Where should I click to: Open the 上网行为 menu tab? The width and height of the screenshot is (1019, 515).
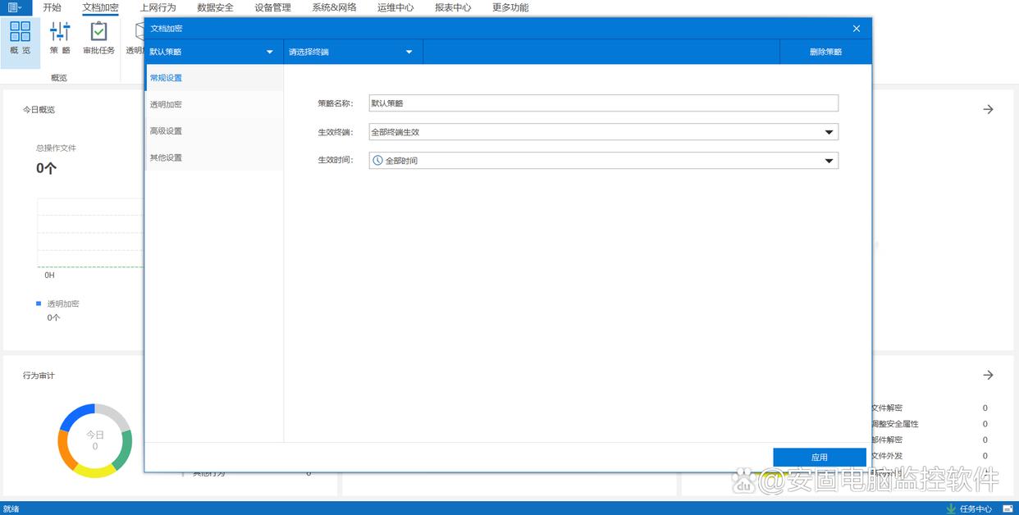(x=158, y=7)
